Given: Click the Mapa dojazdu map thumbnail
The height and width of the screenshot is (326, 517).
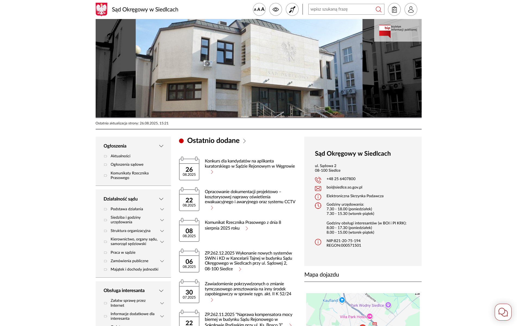Looking at the screenshot, I should click(x=363, y=310).
